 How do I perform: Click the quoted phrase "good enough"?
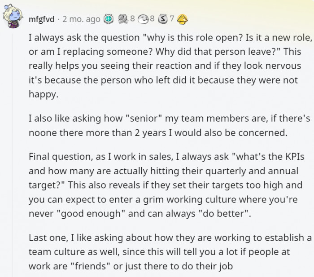(x=89, y=214)
